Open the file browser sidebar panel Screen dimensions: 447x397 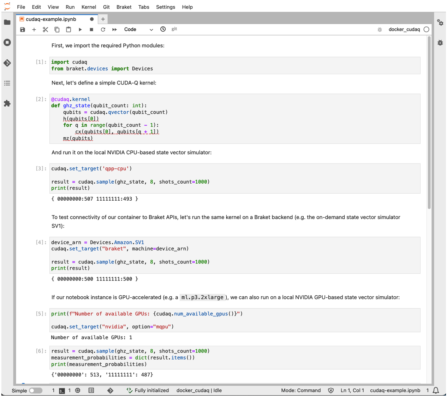(7, 22)
